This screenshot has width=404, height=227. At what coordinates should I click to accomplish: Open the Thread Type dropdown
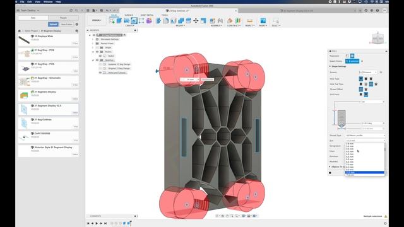tap(365, 136)
